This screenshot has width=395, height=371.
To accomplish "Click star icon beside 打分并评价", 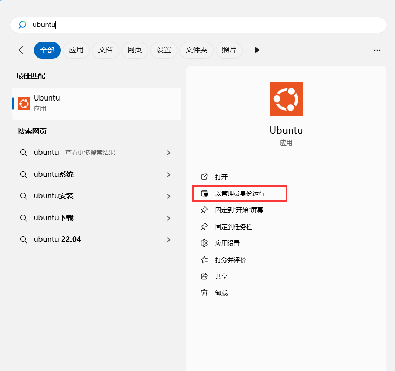I will point(204,260).
